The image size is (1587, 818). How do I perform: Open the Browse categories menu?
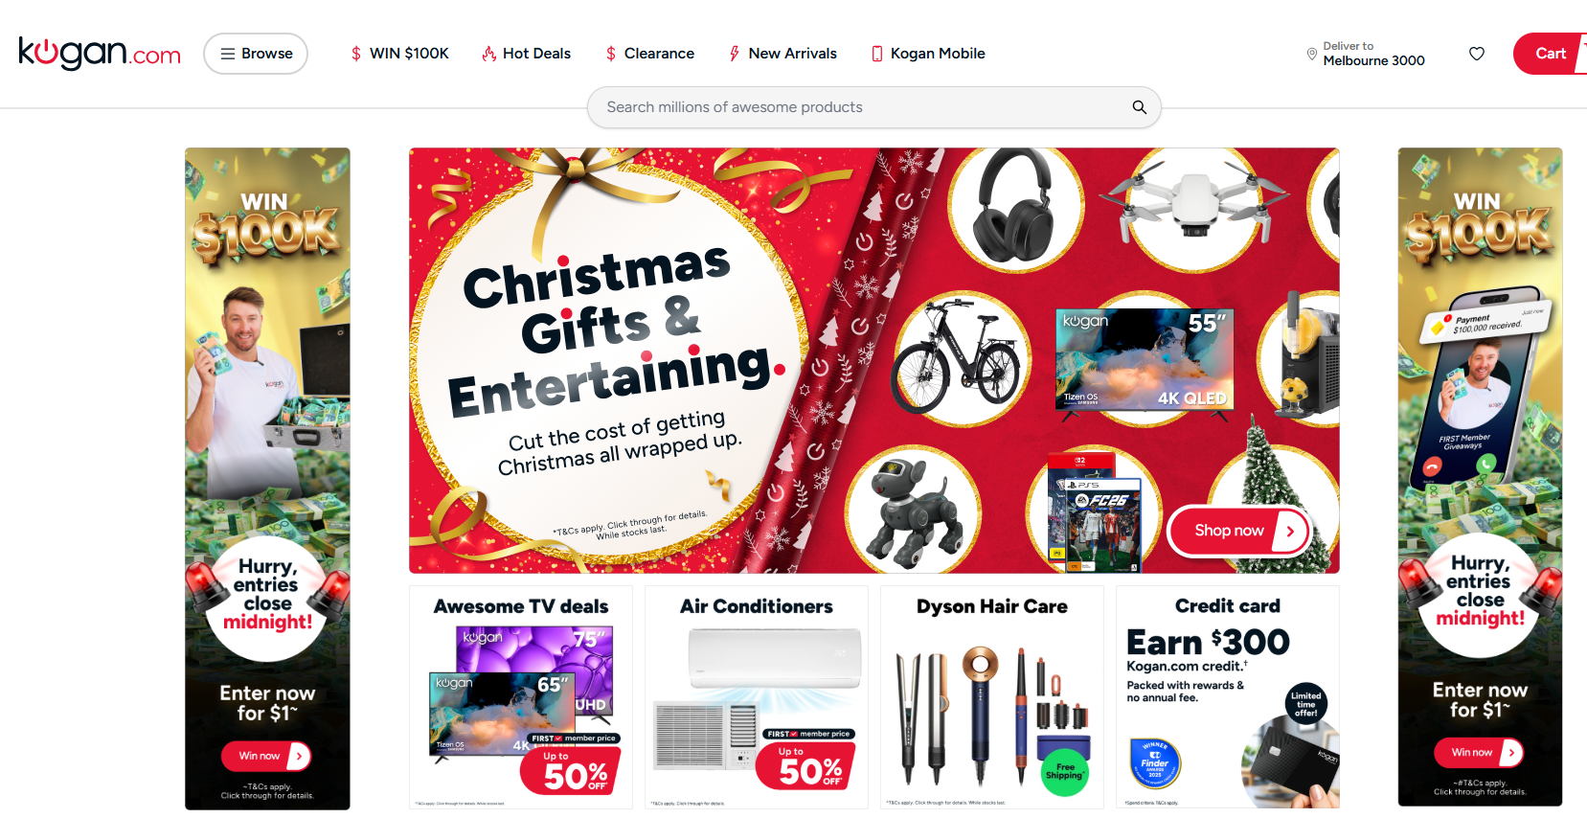point(256,54)
